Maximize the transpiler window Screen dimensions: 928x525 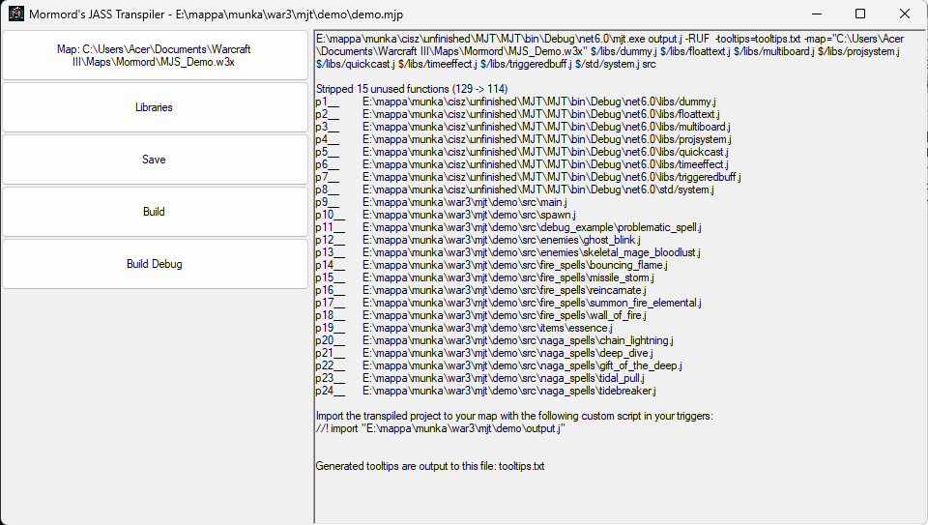coord(860,14)
